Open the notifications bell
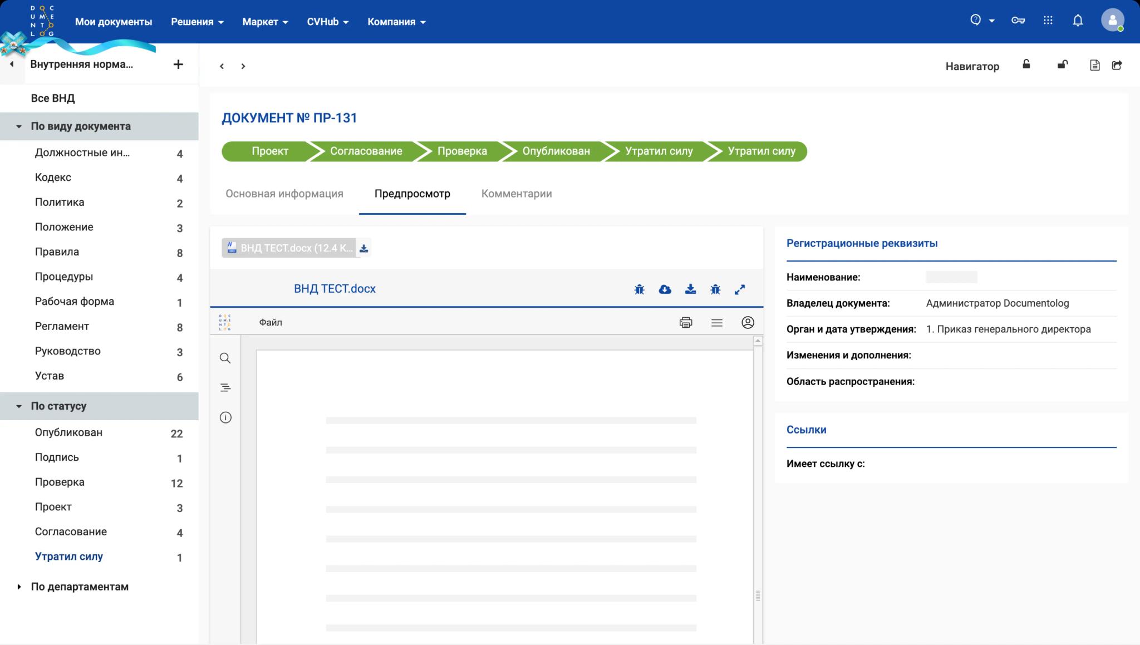 pyautogui.click(x=1078, y=21)
